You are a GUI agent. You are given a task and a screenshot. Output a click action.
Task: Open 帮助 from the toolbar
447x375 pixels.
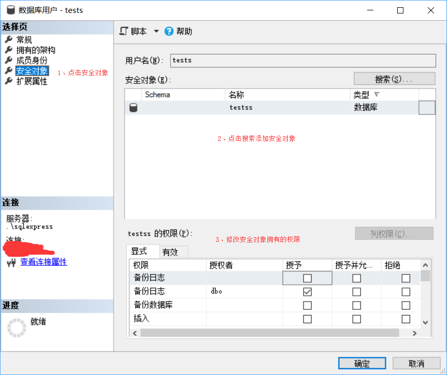coord(178,31)
